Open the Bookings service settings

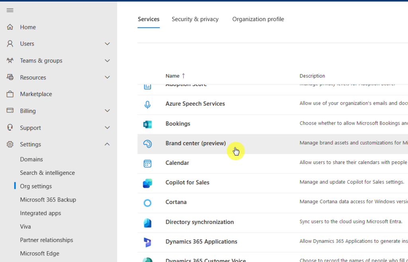pos(178,123)
